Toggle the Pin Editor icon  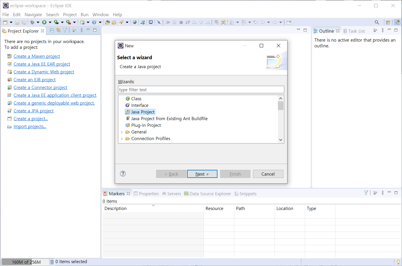pyautogui.click(x=289, y=22)
